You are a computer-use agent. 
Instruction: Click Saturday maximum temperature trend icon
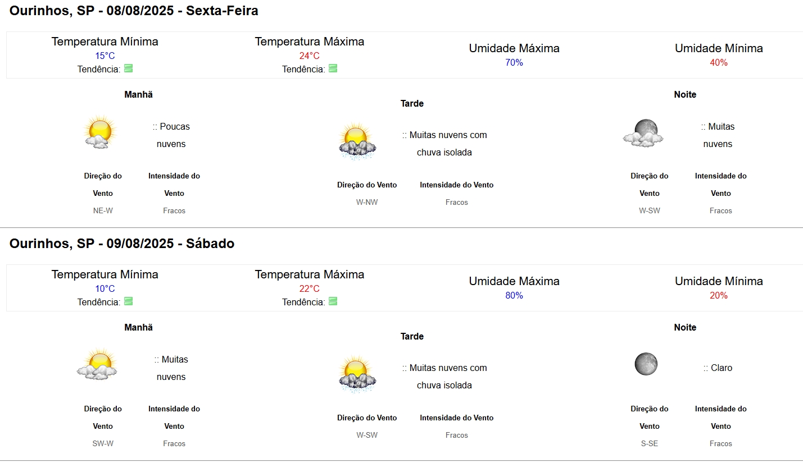click(333, 301)
